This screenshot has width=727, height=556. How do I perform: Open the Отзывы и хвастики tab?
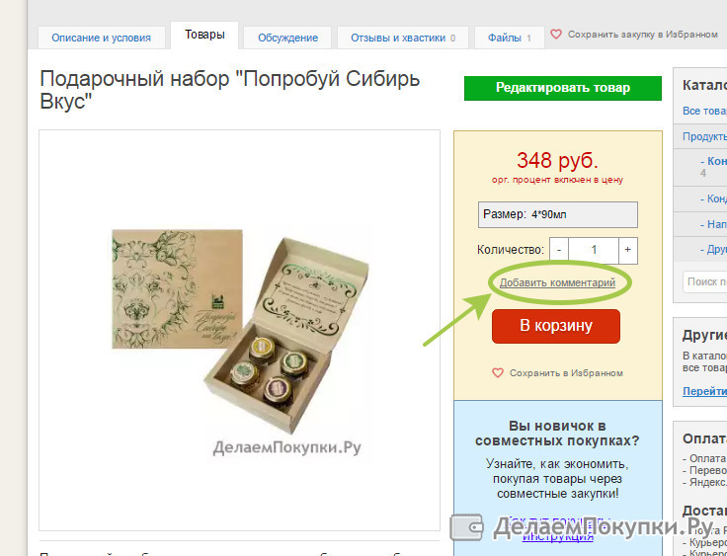tap(403, 38)
